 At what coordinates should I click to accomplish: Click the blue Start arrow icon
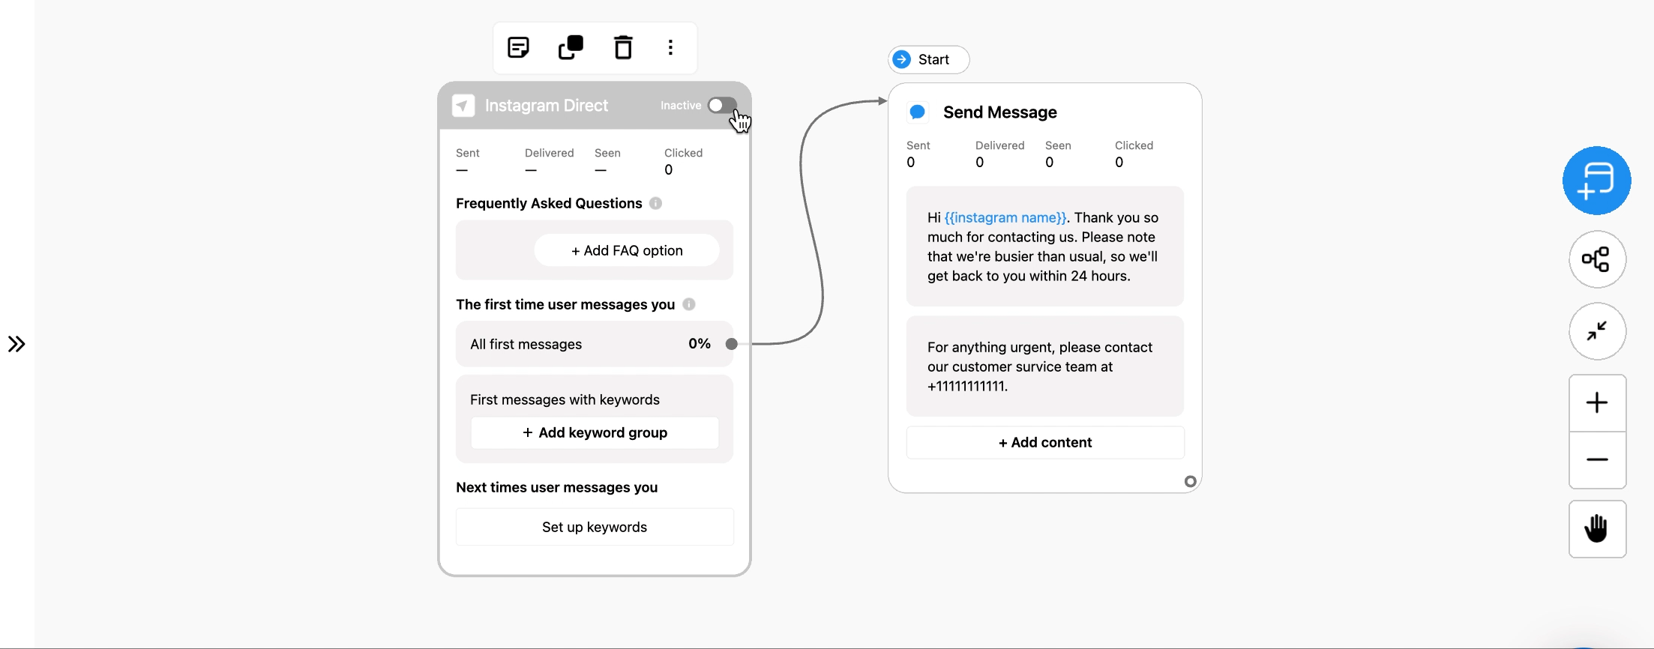click(x=903, y=59)
